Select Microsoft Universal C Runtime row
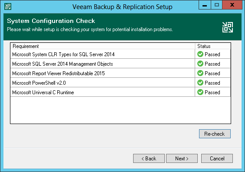245x172 pixels. (x=121, y=92)
